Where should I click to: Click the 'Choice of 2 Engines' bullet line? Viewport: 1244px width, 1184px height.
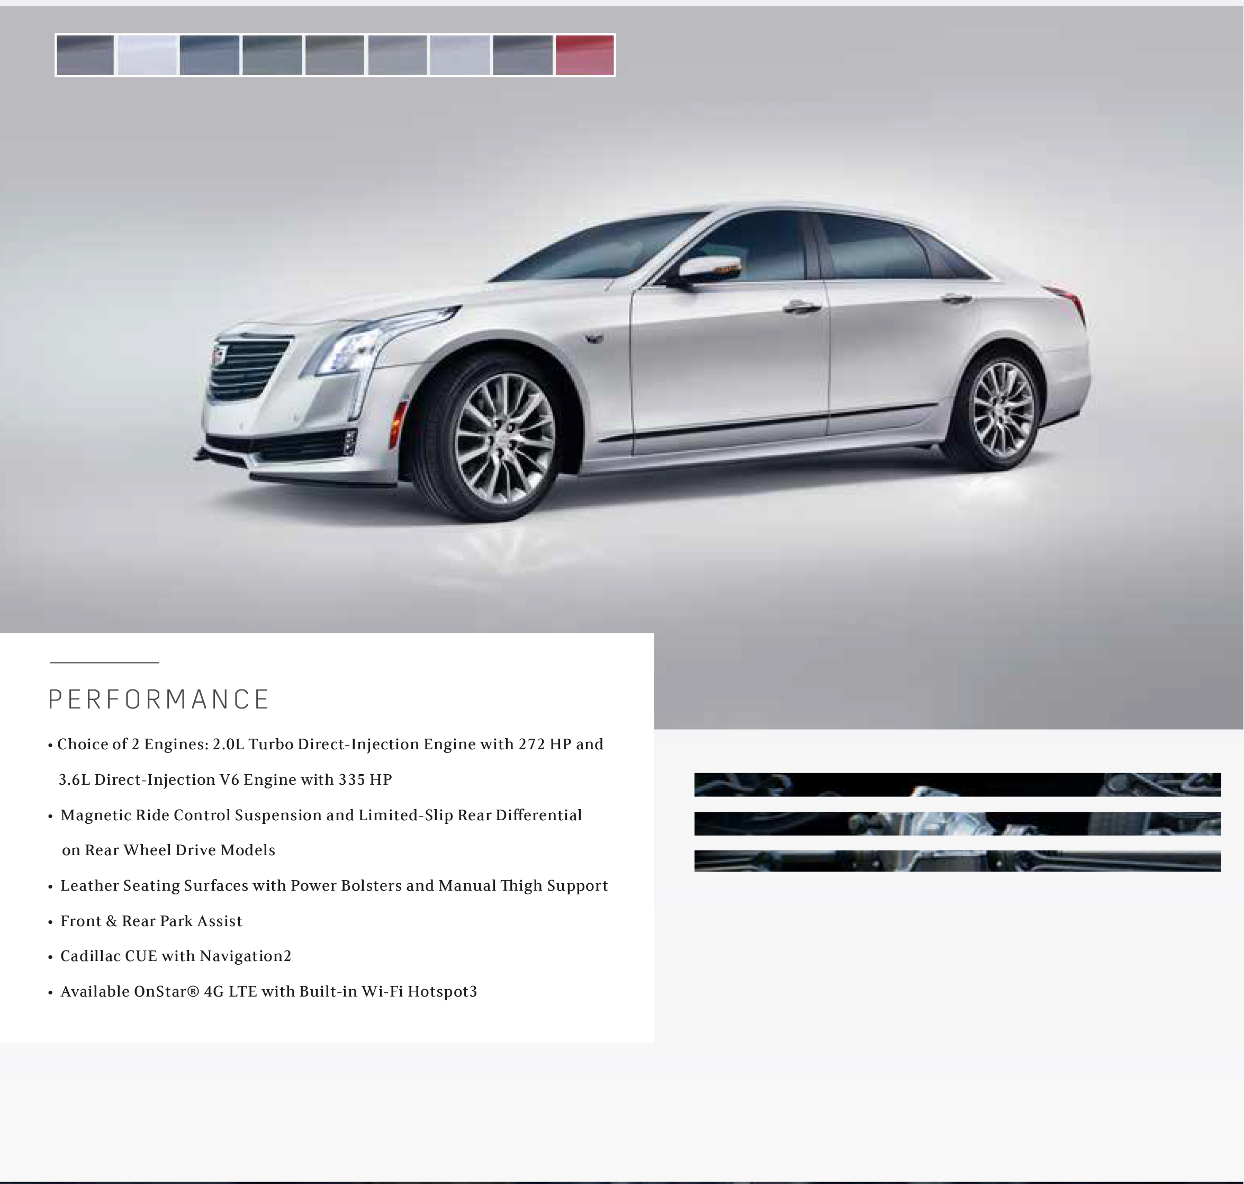point(326,745)
